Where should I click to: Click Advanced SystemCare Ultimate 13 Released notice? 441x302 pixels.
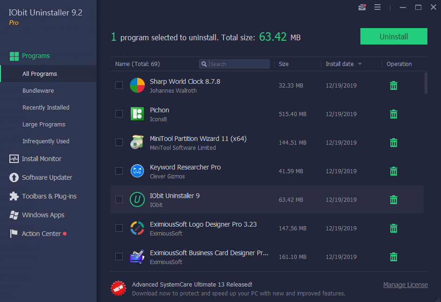[192, 284]
